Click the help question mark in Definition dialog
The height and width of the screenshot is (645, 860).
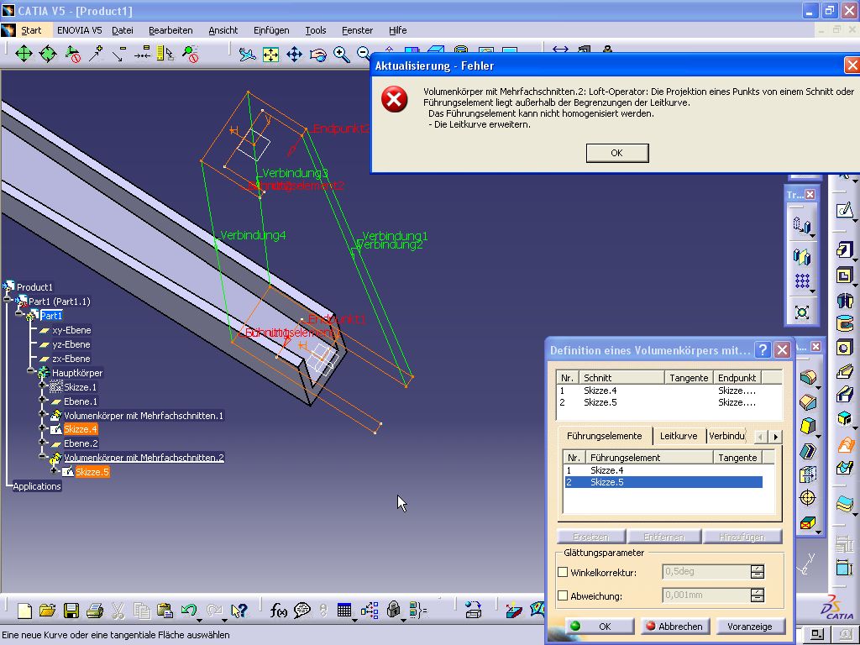(x=763, y=350)
